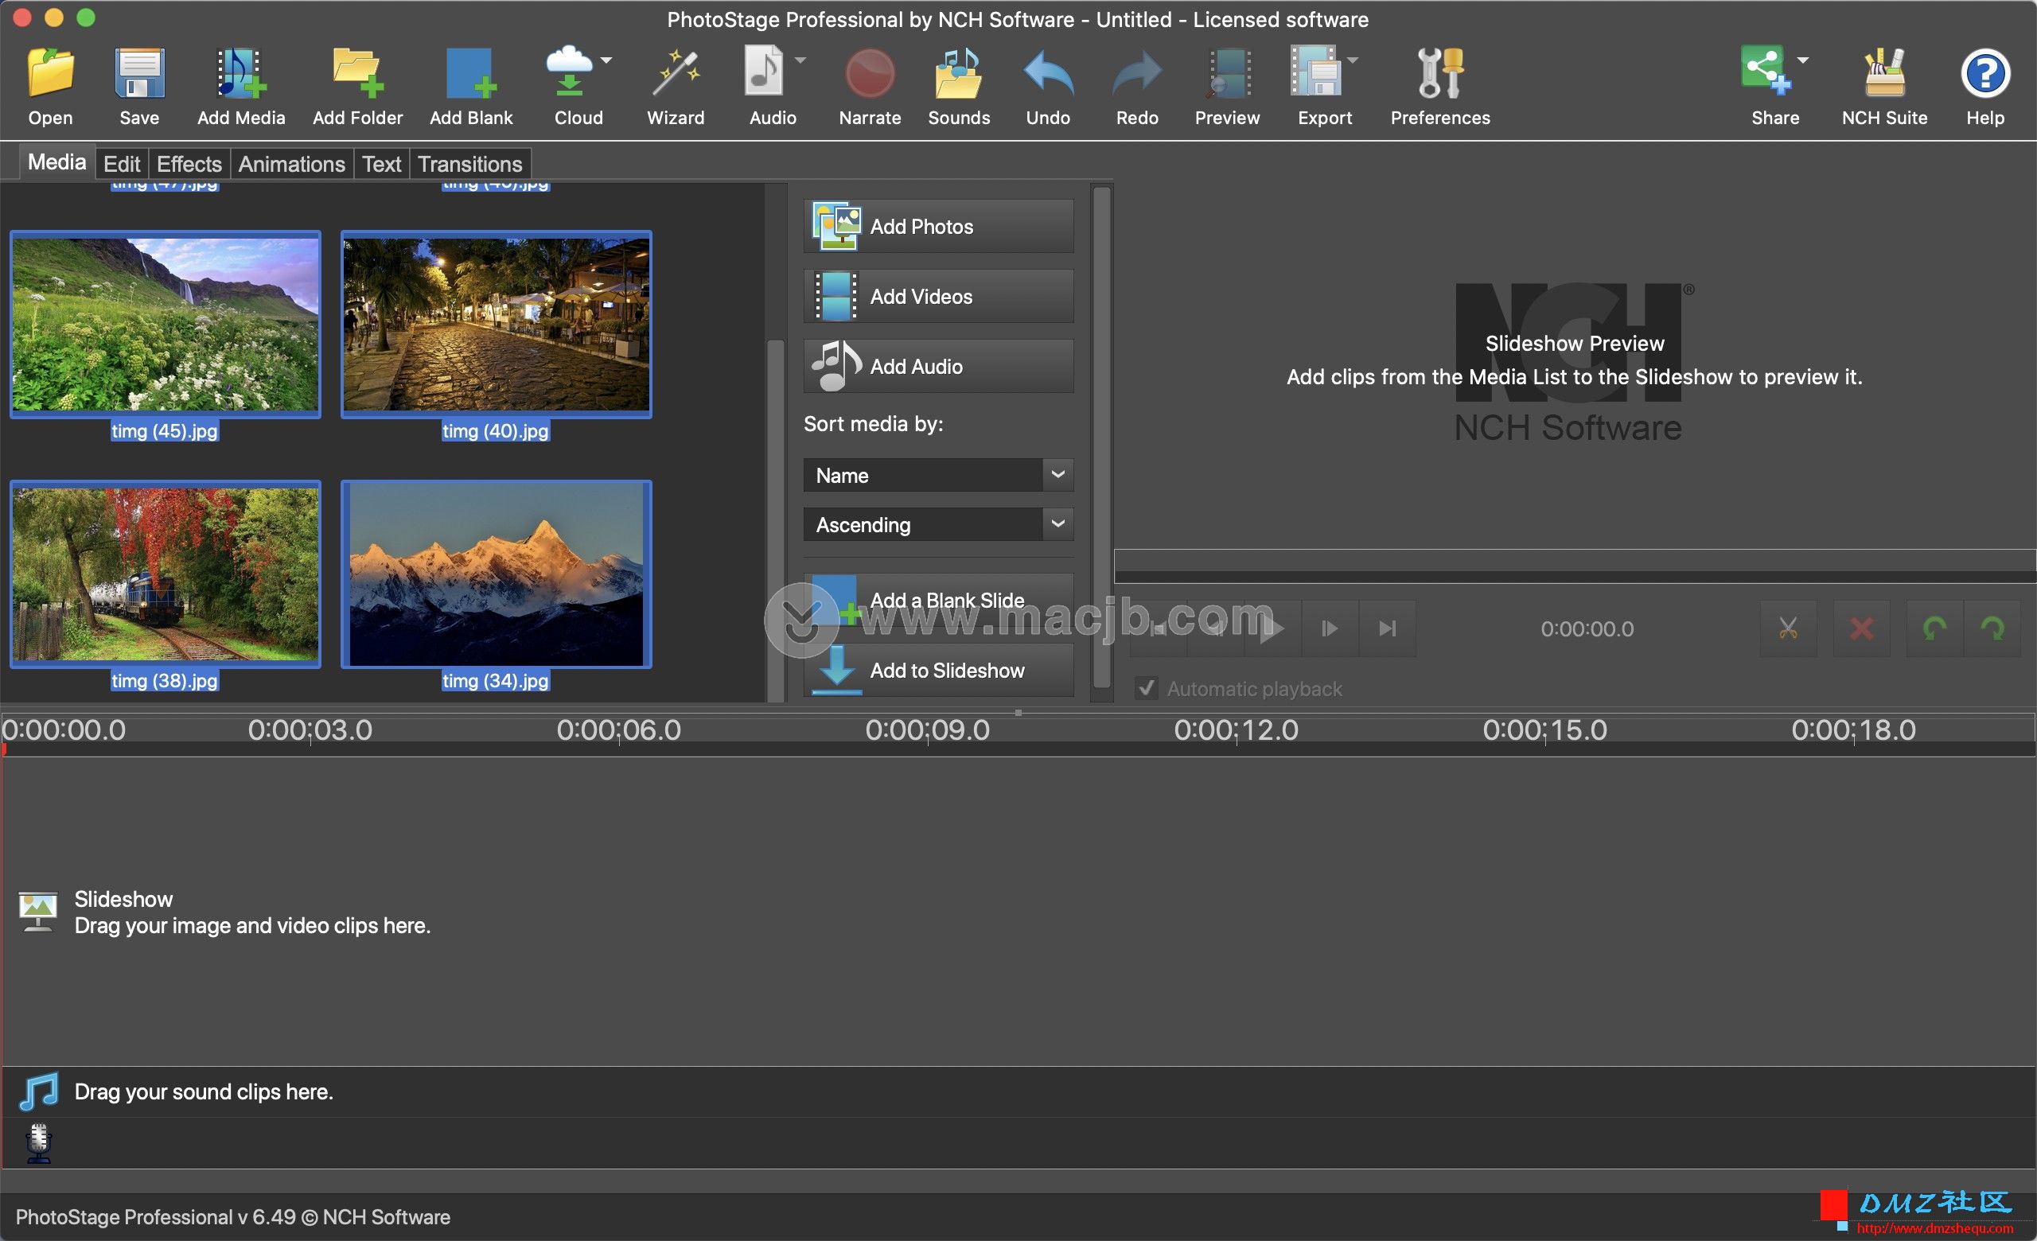This screenshot has width=2037, height=1241.
Task: Open Preferences tools icon
Action: [1440, 72]
